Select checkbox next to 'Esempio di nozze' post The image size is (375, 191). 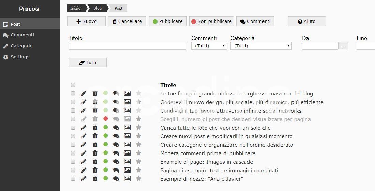click(73, 179)
